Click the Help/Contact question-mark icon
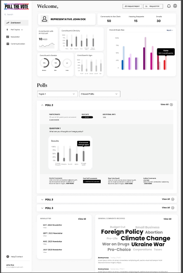 click(x=8, y=256)
